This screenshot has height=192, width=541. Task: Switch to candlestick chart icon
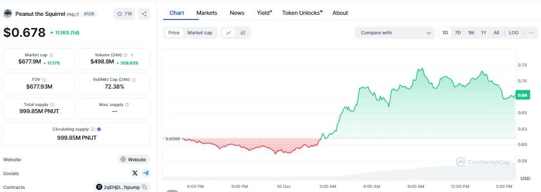coord(243,33)
